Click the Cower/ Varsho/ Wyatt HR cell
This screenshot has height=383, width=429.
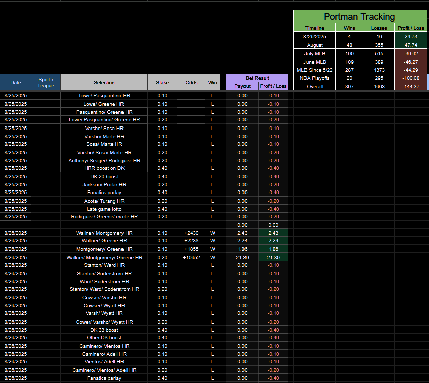coord(104,322)
